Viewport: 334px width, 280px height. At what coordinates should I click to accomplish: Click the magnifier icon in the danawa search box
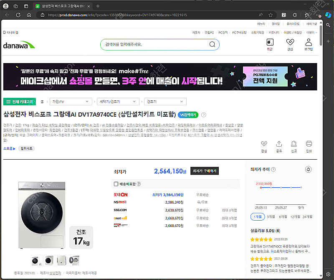coord(212,44)
